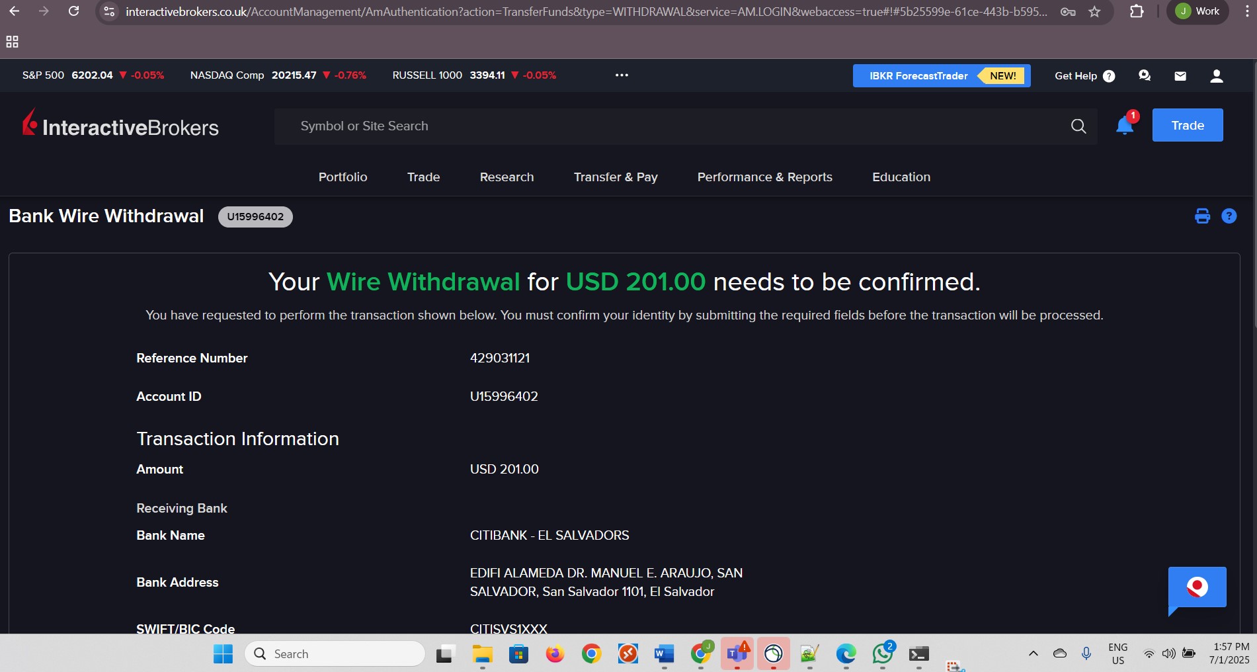Open Microsoft Word from the taskbar
The width and height of the screenshot is (1257, 672).
coord(664,653)
